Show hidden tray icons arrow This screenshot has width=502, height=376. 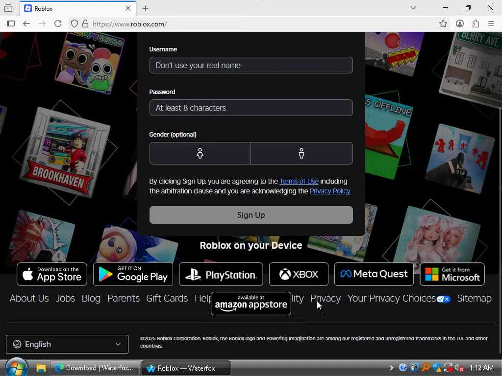pos(391,368)
